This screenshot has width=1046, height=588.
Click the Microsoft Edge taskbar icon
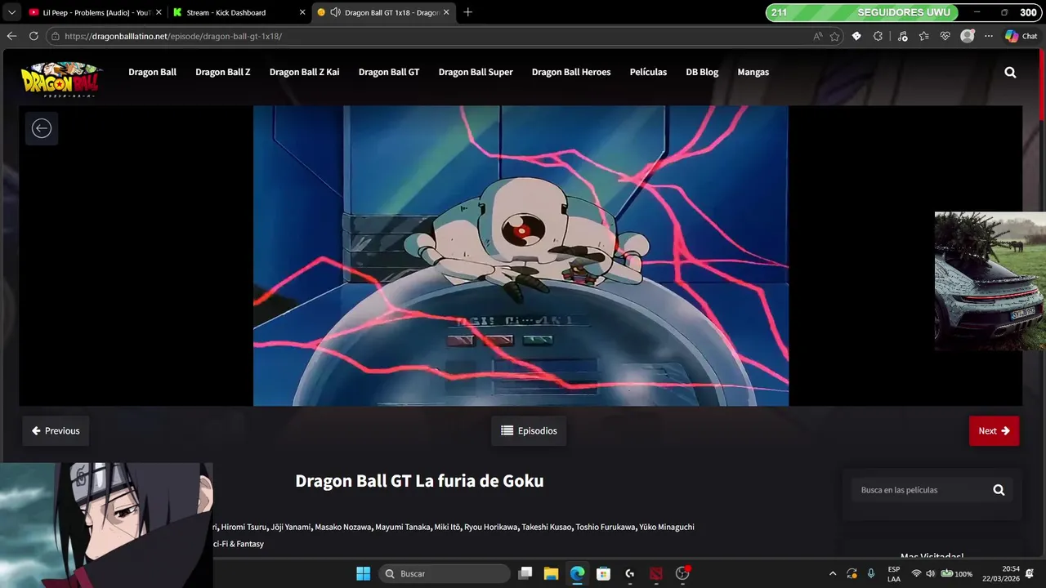pyautogui.click(x=577, y=573)
